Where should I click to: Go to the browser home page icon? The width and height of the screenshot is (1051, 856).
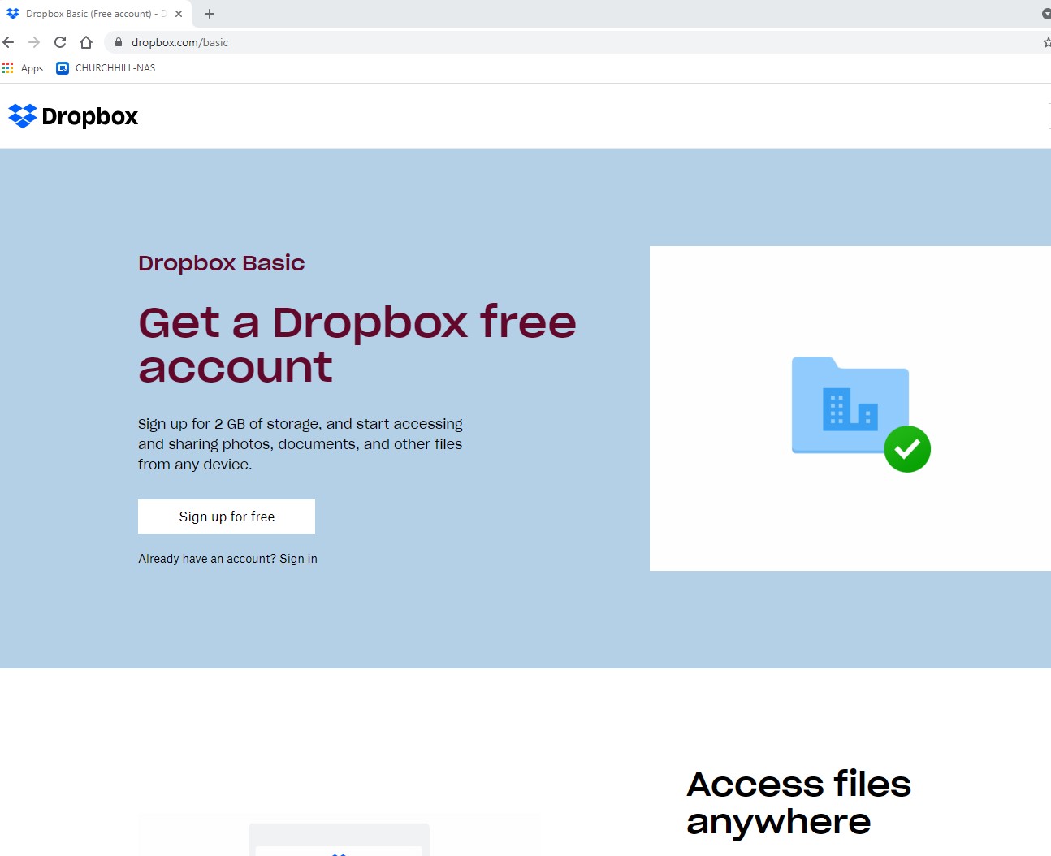pos(86,42)
